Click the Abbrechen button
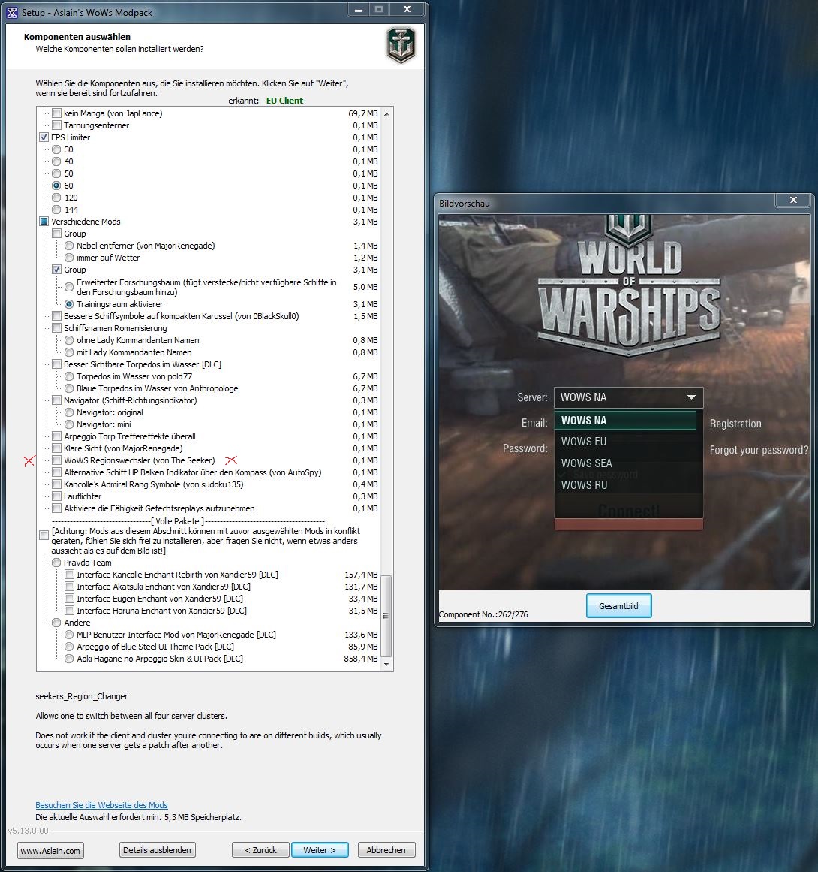 [386, 850]
